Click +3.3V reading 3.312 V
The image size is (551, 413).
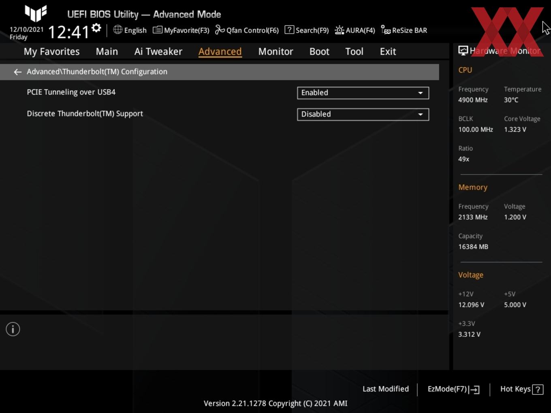tap(469, 334)
